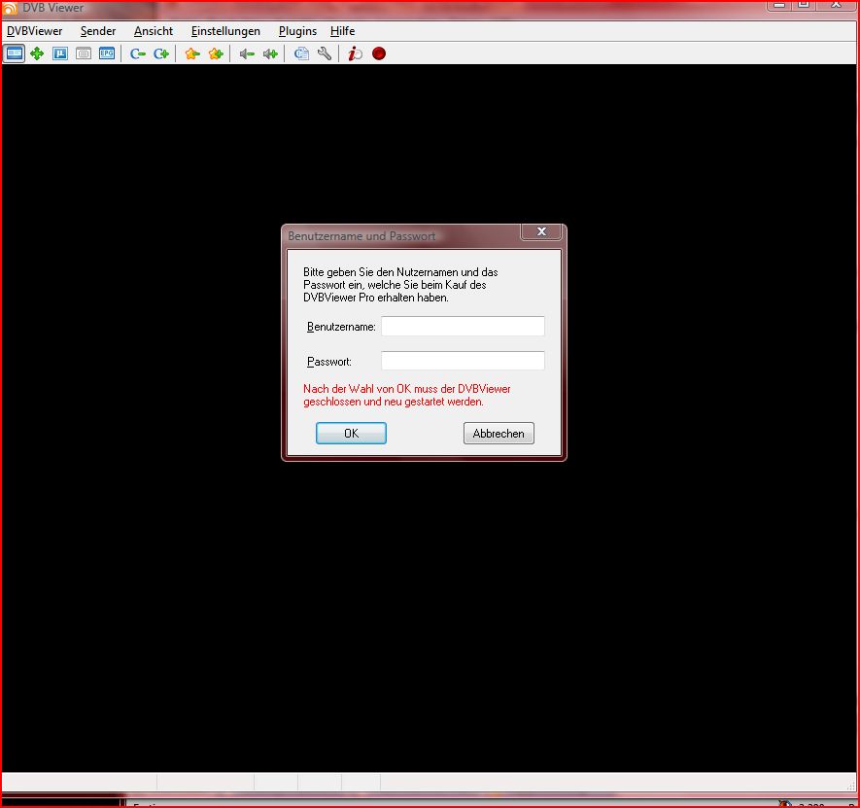Click the blue µ toolbar icon

(60, 53)
